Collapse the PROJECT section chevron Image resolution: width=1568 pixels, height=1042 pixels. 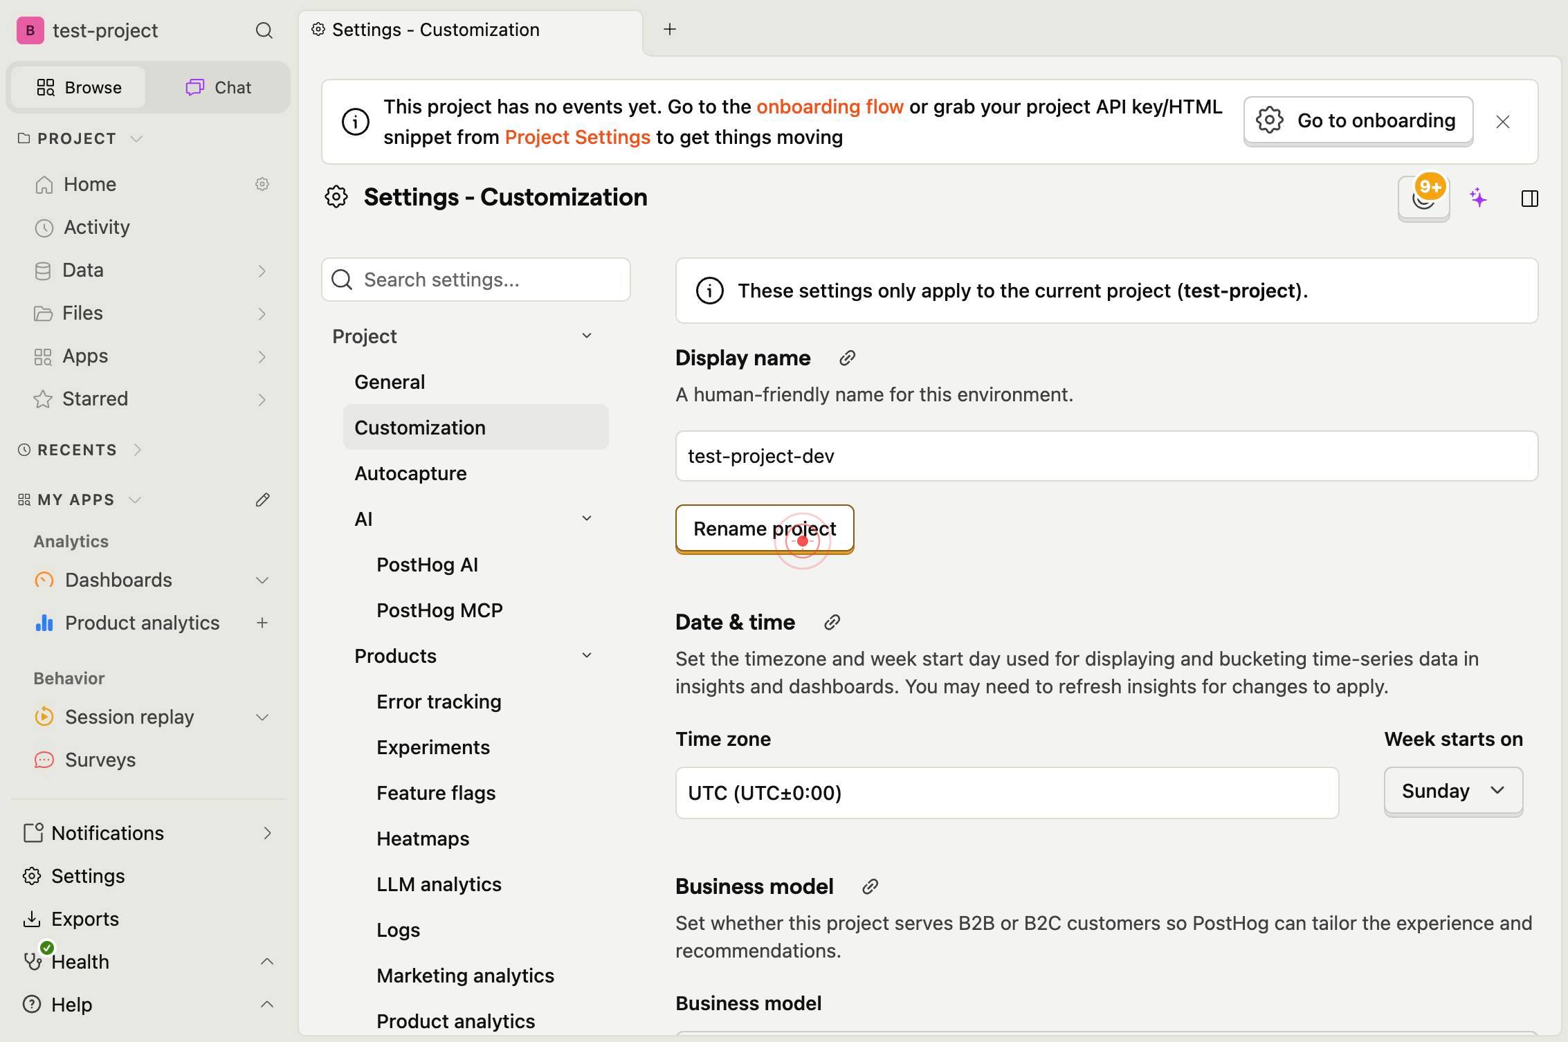pyautogui.click(x=137, y=138)
